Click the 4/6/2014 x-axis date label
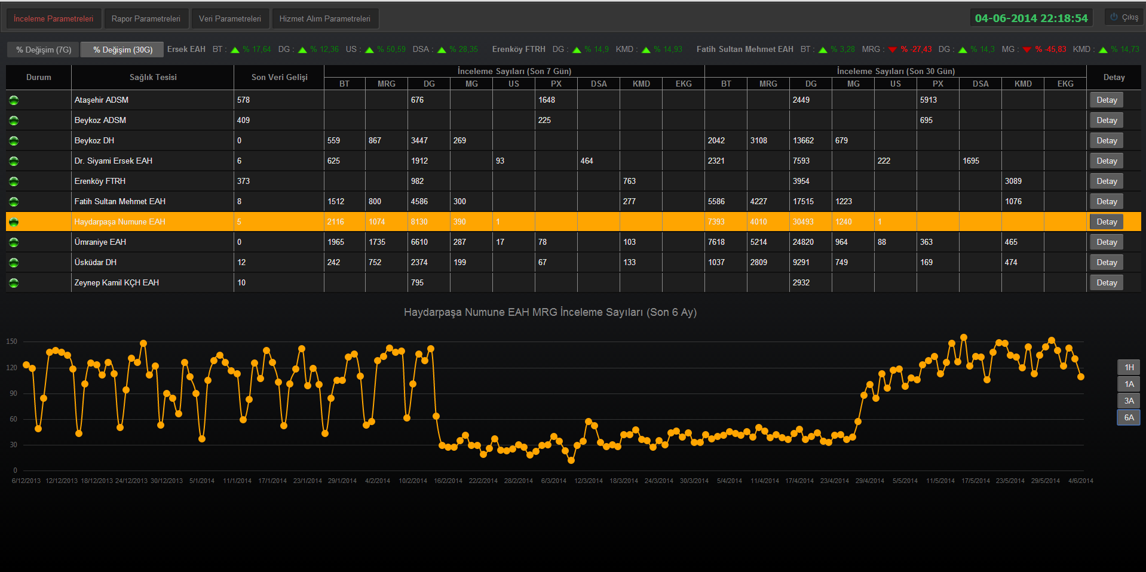The width and height of the screenshot is (1146, 572). point(1081,481)
